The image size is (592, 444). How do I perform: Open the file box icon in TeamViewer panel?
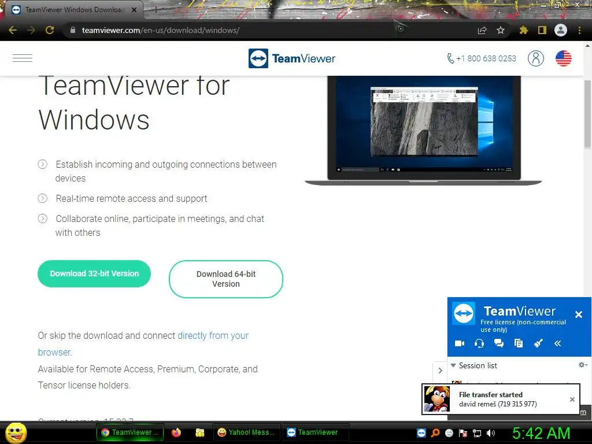coord(519,343)
